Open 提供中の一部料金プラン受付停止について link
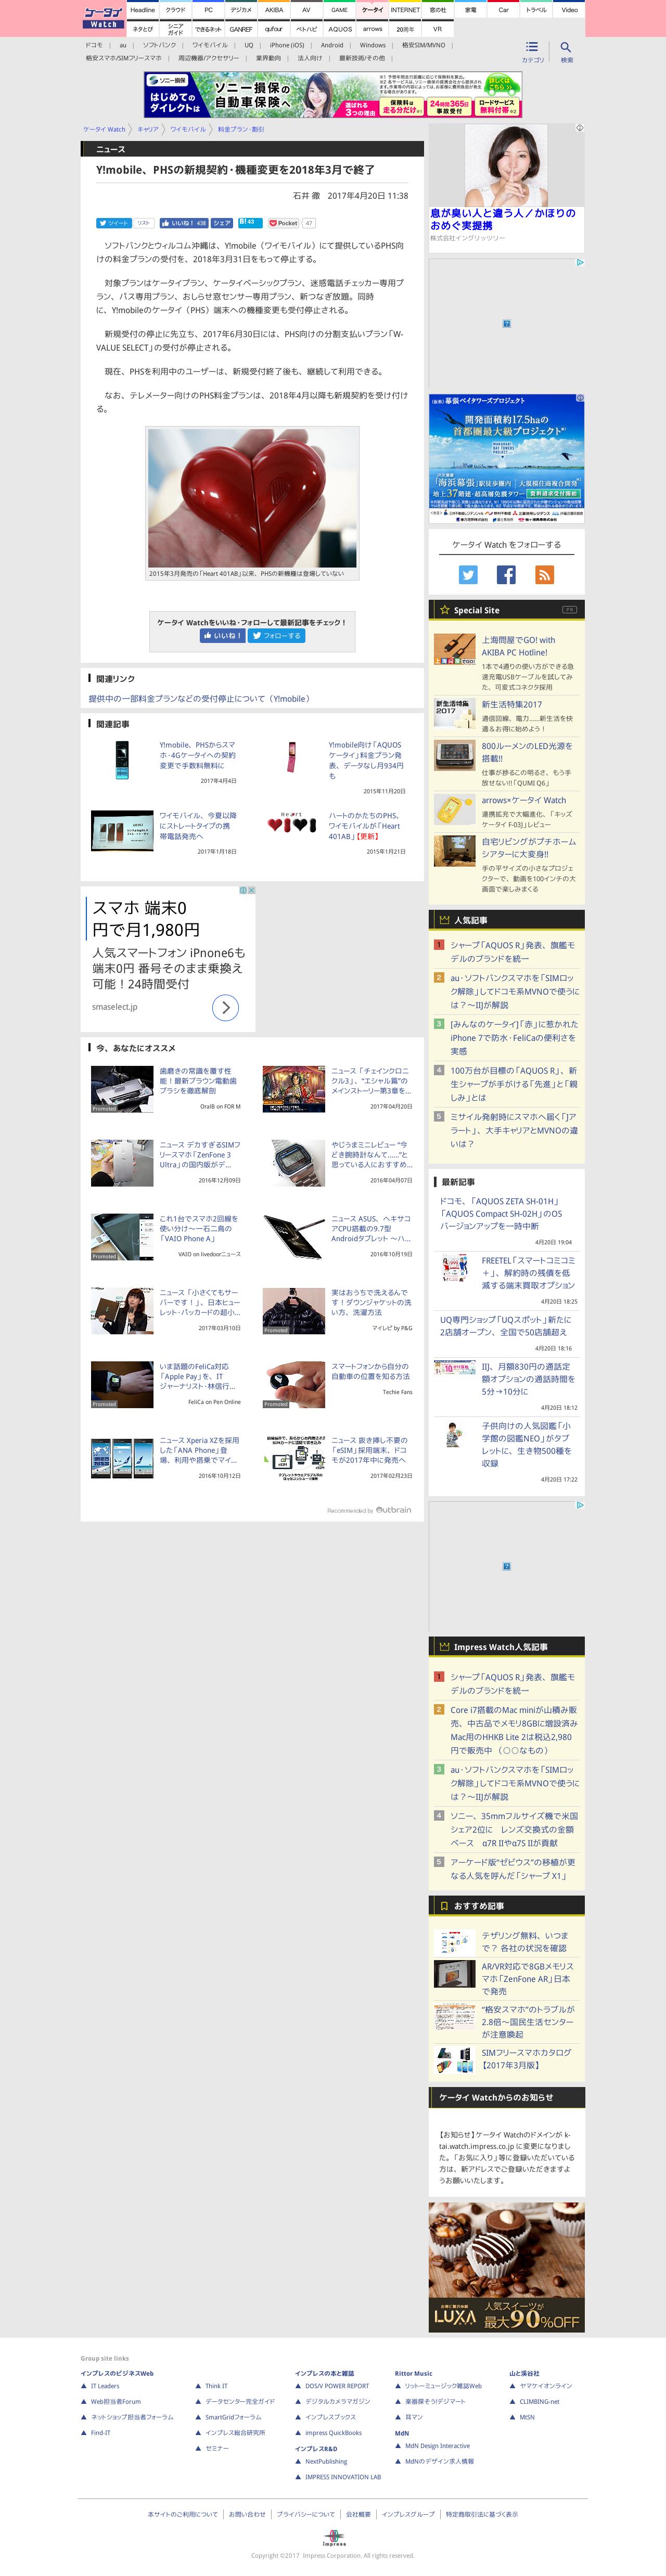Viewport: 666px width, 2576px height. [200, 698]
